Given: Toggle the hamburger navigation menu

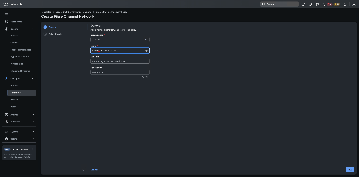Looking at the screenshot, I should [6, 14].
